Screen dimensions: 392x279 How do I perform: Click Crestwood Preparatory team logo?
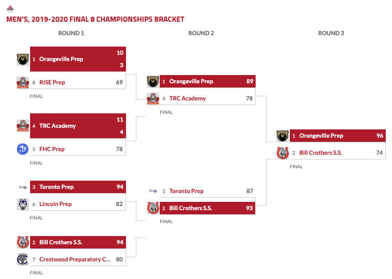point(22,259)
